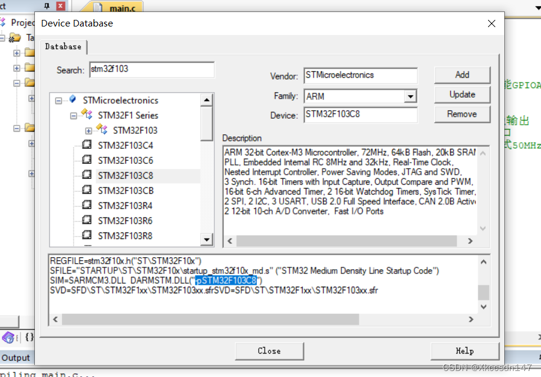Viewport: 541px width, 377px height.
Task: Click the chip icon beside STM32F103R4
Action: (x=87, y=205)
